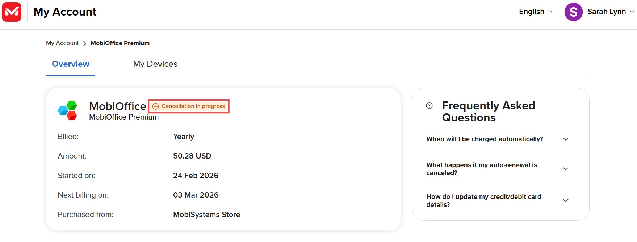The image size is (637, 242).
Task: Click the MobiOffice colored cubes logo
Action: point(68,111)
